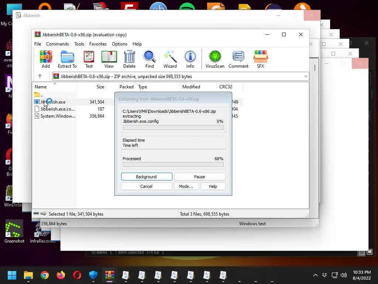
Task: Click Help in the extraction dialog
Action: point(213,186)
